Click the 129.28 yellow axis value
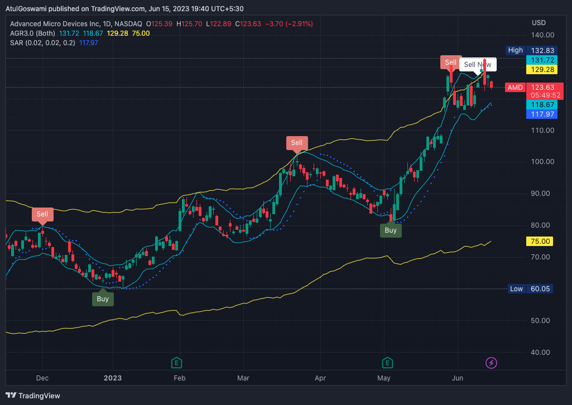This screenshot has height=405, width=572. 542,70
